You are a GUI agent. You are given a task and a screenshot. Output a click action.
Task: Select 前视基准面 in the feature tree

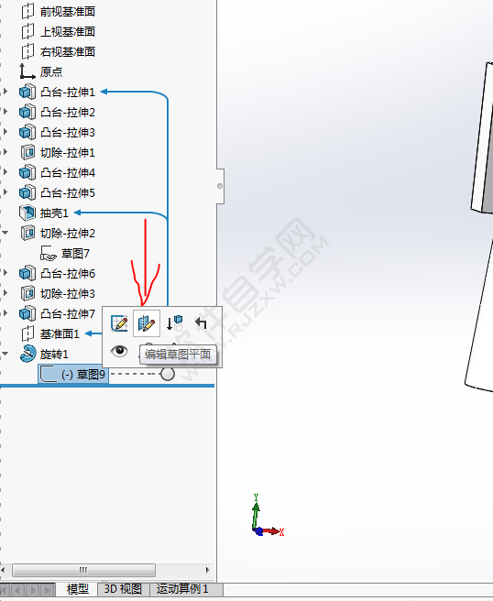tap(68, 12)
